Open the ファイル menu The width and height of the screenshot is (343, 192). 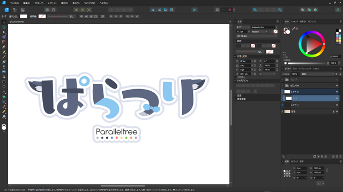(x=14, y=3)
